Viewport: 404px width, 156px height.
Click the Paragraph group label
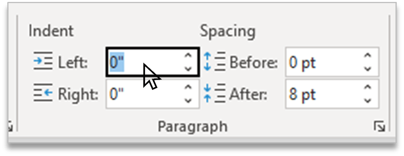tap(193, 127)
